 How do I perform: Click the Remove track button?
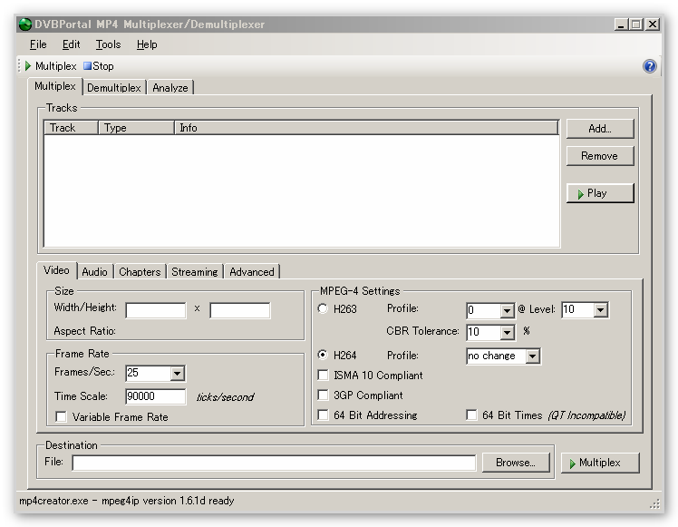pos(600,156)
